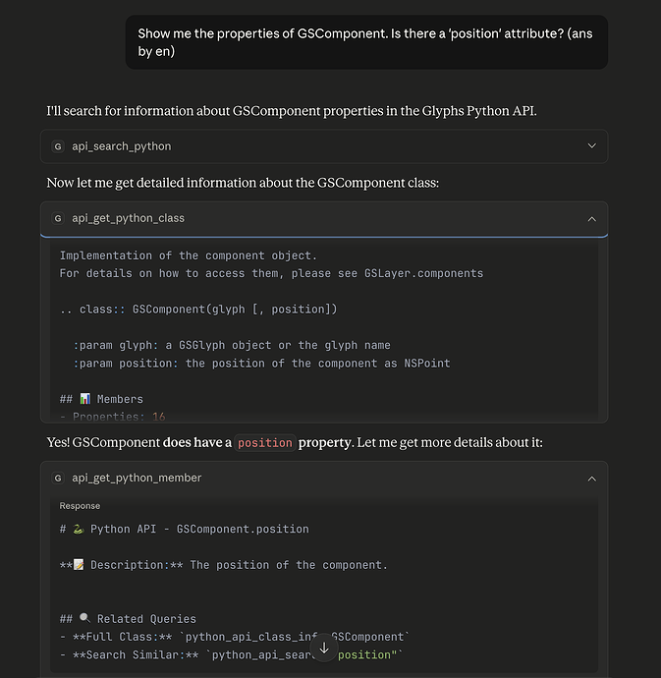
Task: Collapse the api_get_python_member block chevron
Action: (591, 478)
